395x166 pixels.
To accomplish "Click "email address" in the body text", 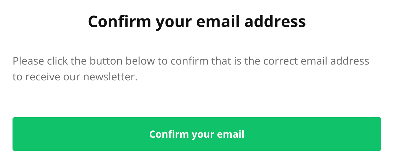I will click(x=332, y=61).
